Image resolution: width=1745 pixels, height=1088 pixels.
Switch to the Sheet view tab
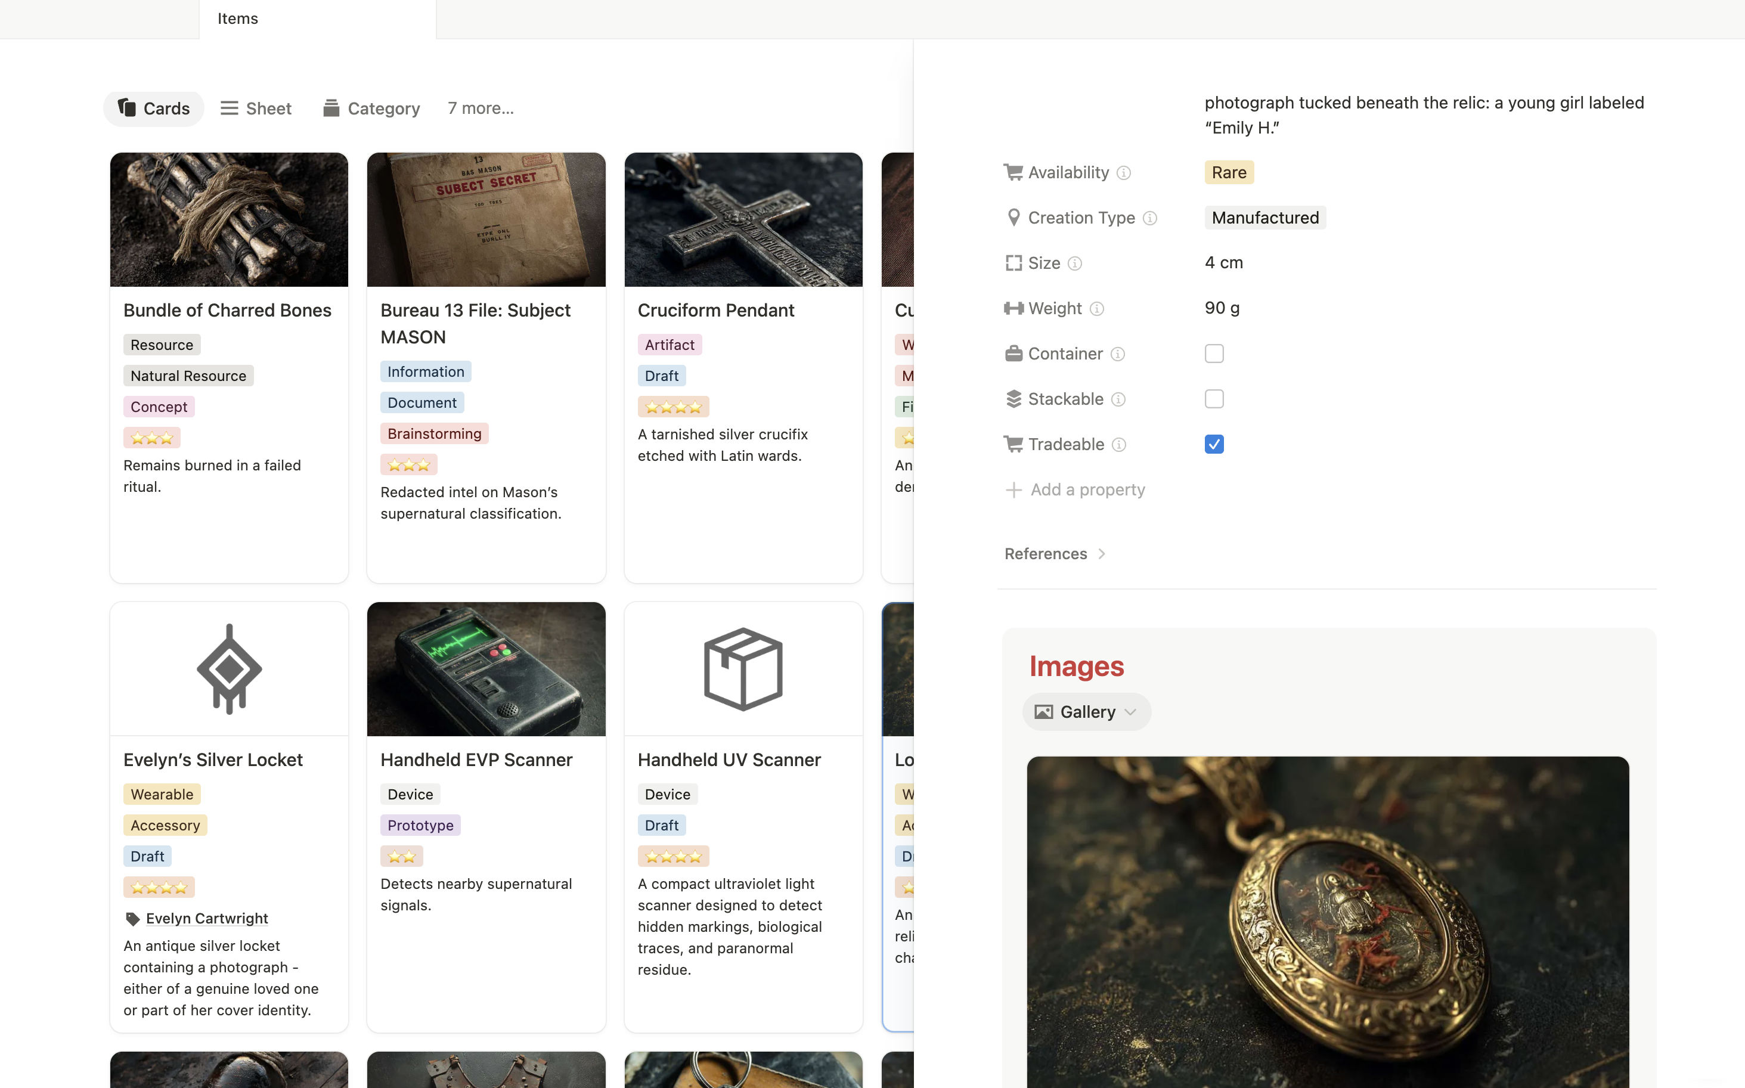pyautogui.click(x=255, y=108)
